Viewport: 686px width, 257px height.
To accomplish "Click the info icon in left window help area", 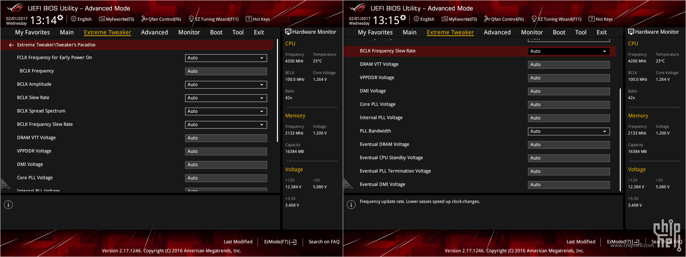I will tap(8, 205).
